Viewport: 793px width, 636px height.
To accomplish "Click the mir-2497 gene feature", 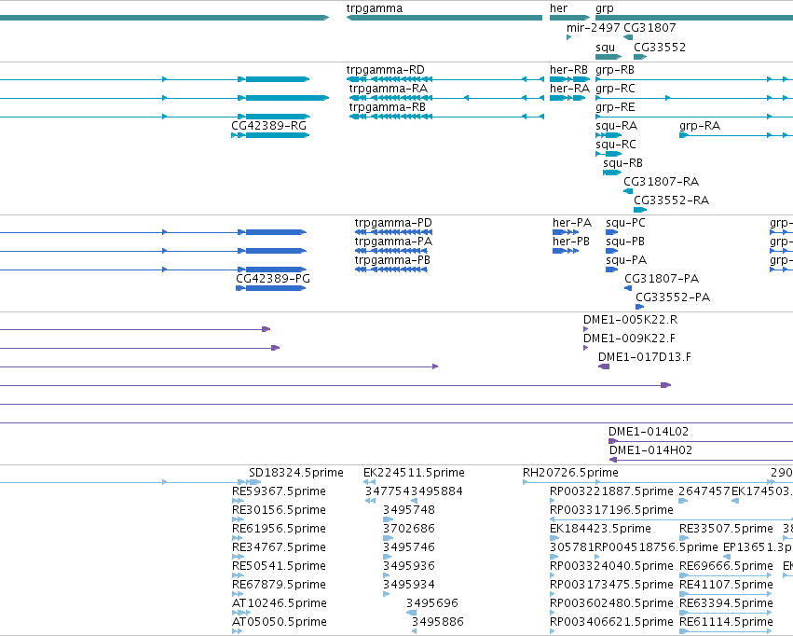I will tap(569, 37).
